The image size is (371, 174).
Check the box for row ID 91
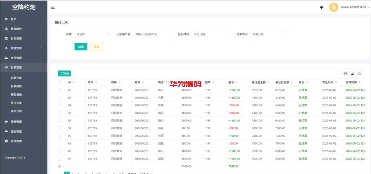(60, 128)
